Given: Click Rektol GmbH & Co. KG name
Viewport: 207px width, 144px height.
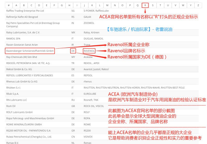Looking at the screenshot, I should pyautogui.click(x=19, y=69).
